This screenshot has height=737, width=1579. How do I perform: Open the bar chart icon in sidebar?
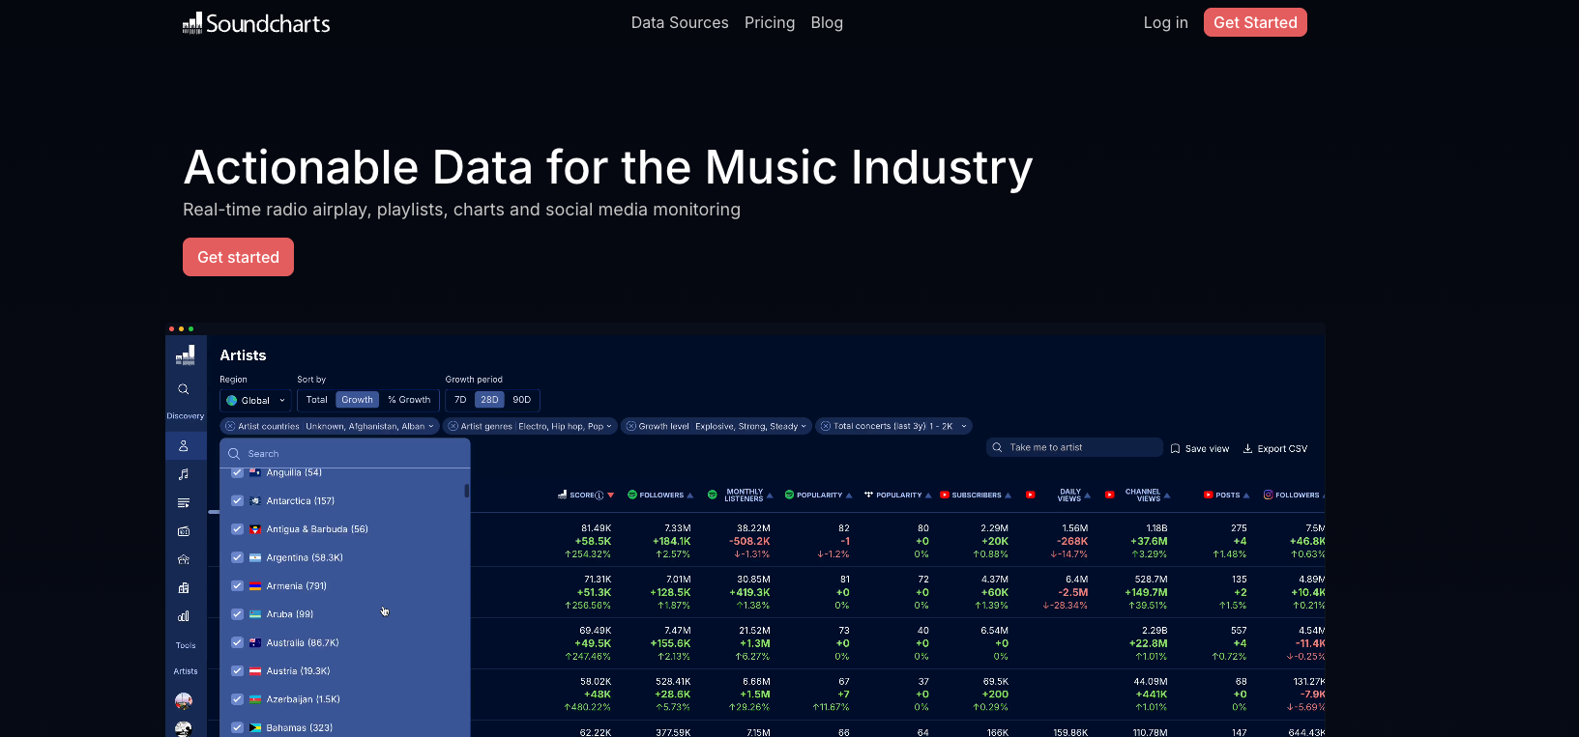[183, 616]
